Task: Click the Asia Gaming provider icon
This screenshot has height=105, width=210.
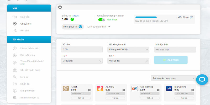Action: tap(135, 88)
